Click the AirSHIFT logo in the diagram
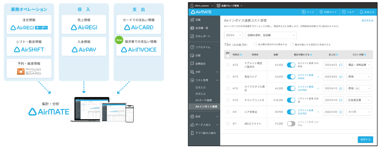380x150 pixels. (x=29, y=50)
